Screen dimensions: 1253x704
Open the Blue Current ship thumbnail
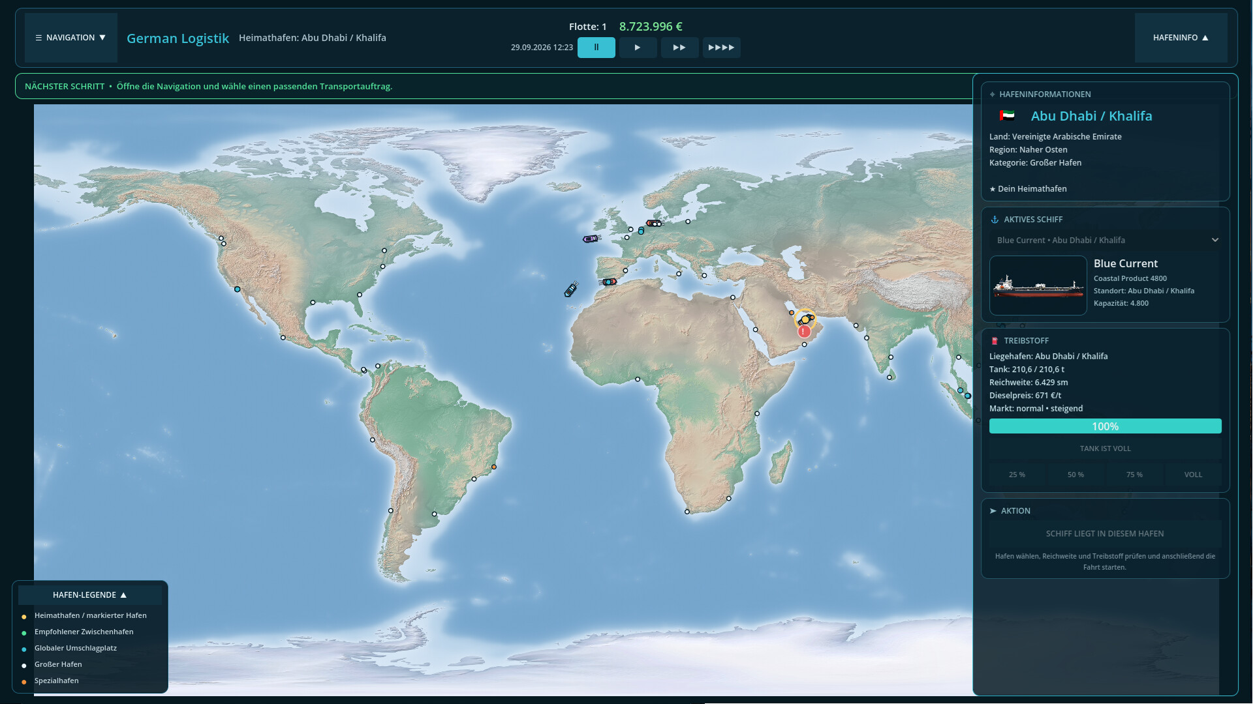(1038, 286)
